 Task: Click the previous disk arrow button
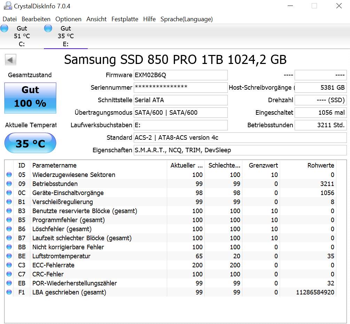(10, 60)
